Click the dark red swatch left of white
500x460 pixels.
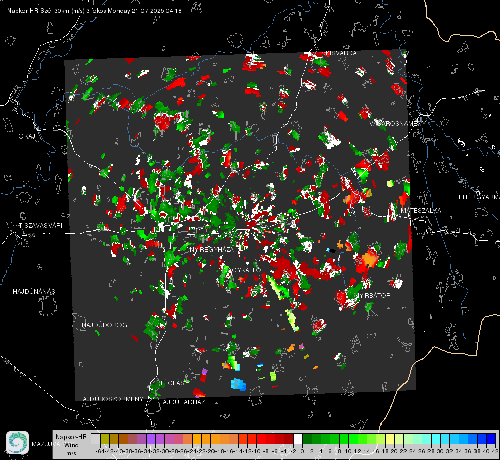pyautogui.click(x=289, y=439)
